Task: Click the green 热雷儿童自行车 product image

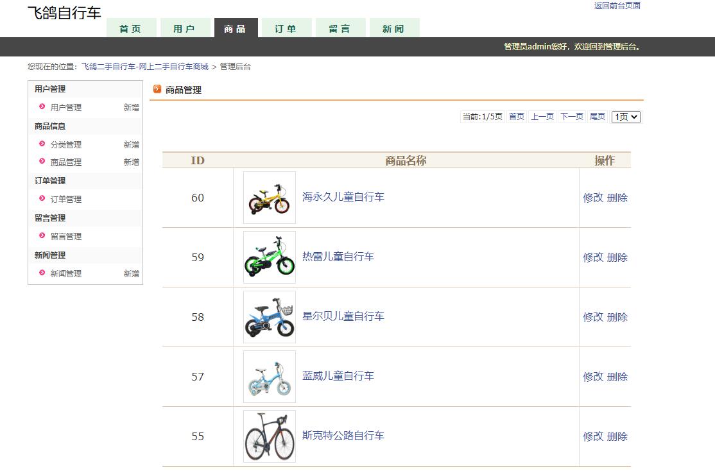Action: 268,257
